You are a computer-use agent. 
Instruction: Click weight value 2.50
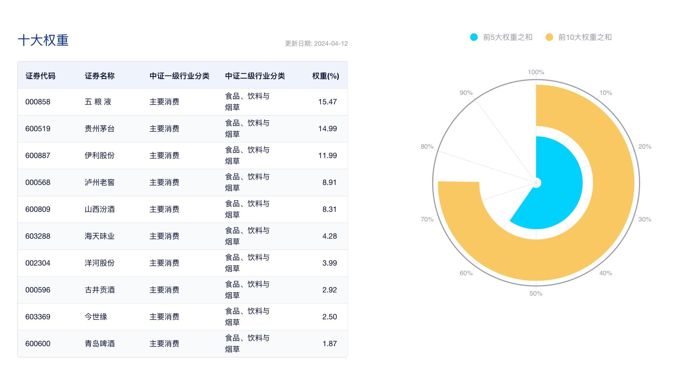[329, 317]
